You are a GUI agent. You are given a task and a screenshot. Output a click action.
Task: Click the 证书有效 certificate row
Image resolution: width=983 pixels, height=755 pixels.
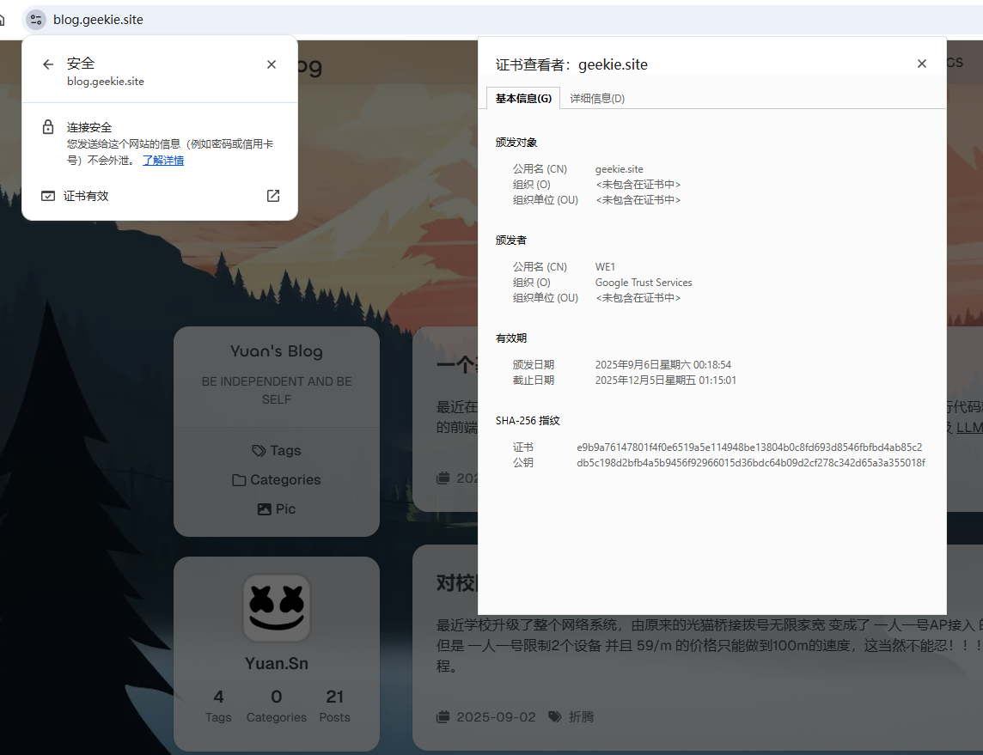point(86,196)
